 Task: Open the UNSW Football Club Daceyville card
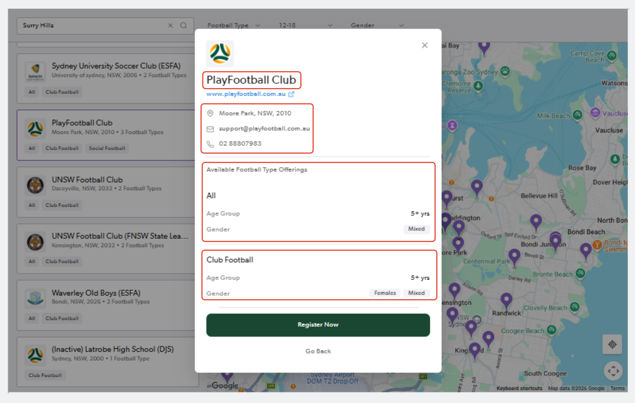[106, 192]
